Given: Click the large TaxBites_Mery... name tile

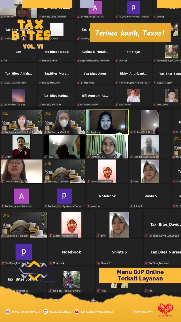Looking at the screenshot, I should click(57, 74).
